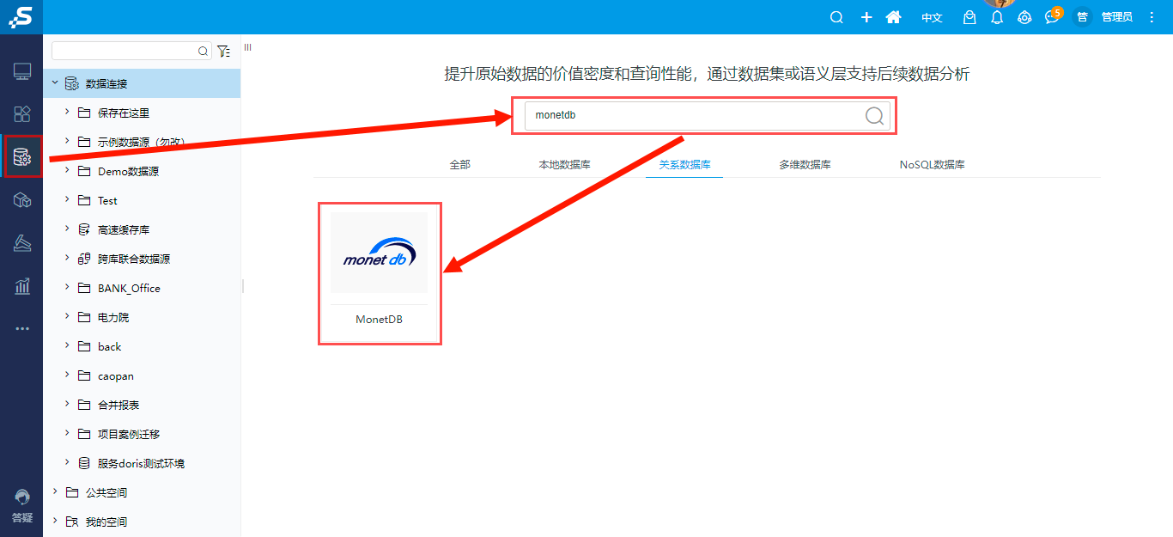Expand the 高速缓存库 node
Screen dimensions: 1173x537
tap(68, 229)
